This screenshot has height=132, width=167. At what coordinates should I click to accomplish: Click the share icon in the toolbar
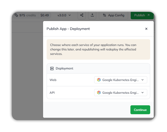pos(82,15)
